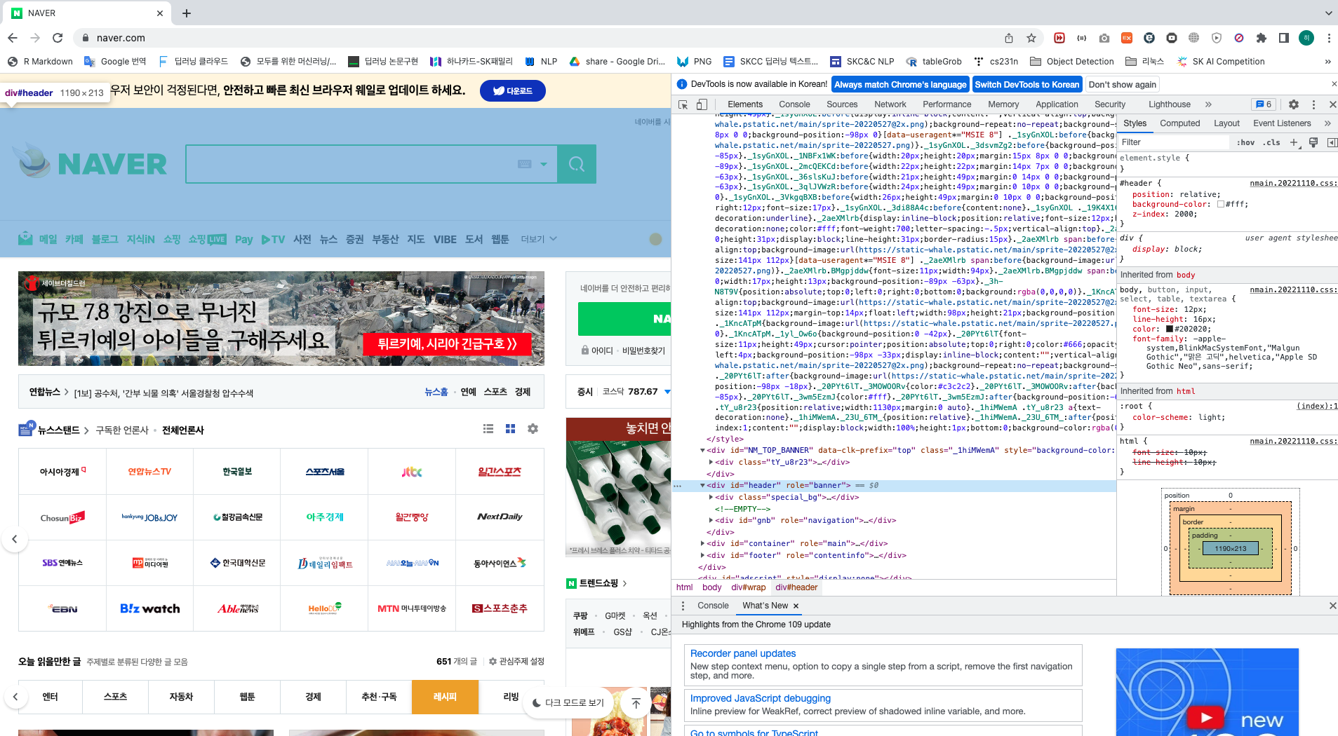
Task: Open the 레시피 topic tab
Action: 445,697
